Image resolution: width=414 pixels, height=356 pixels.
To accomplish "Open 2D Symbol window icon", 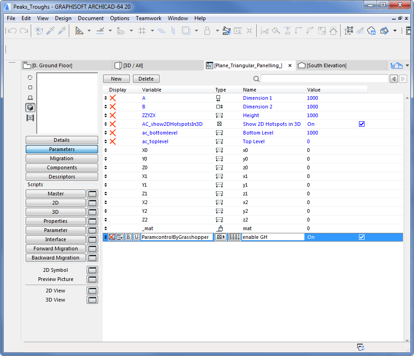I will pos(92,270).
